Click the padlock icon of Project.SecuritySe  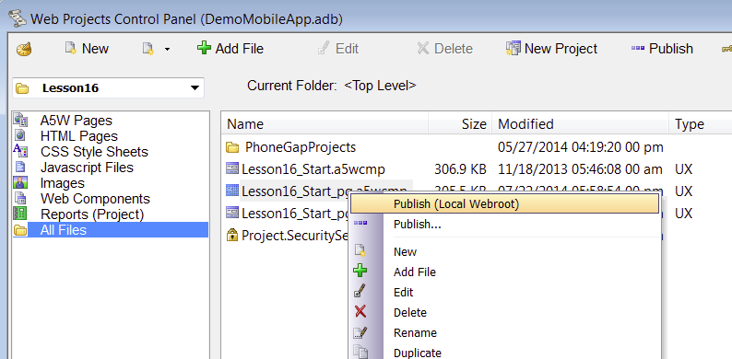point(232,235)
